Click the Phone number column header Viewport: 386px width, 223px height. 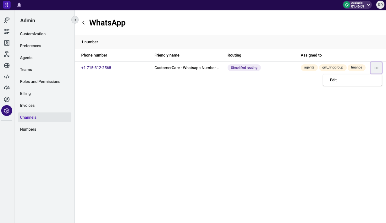tap(94, 55)
